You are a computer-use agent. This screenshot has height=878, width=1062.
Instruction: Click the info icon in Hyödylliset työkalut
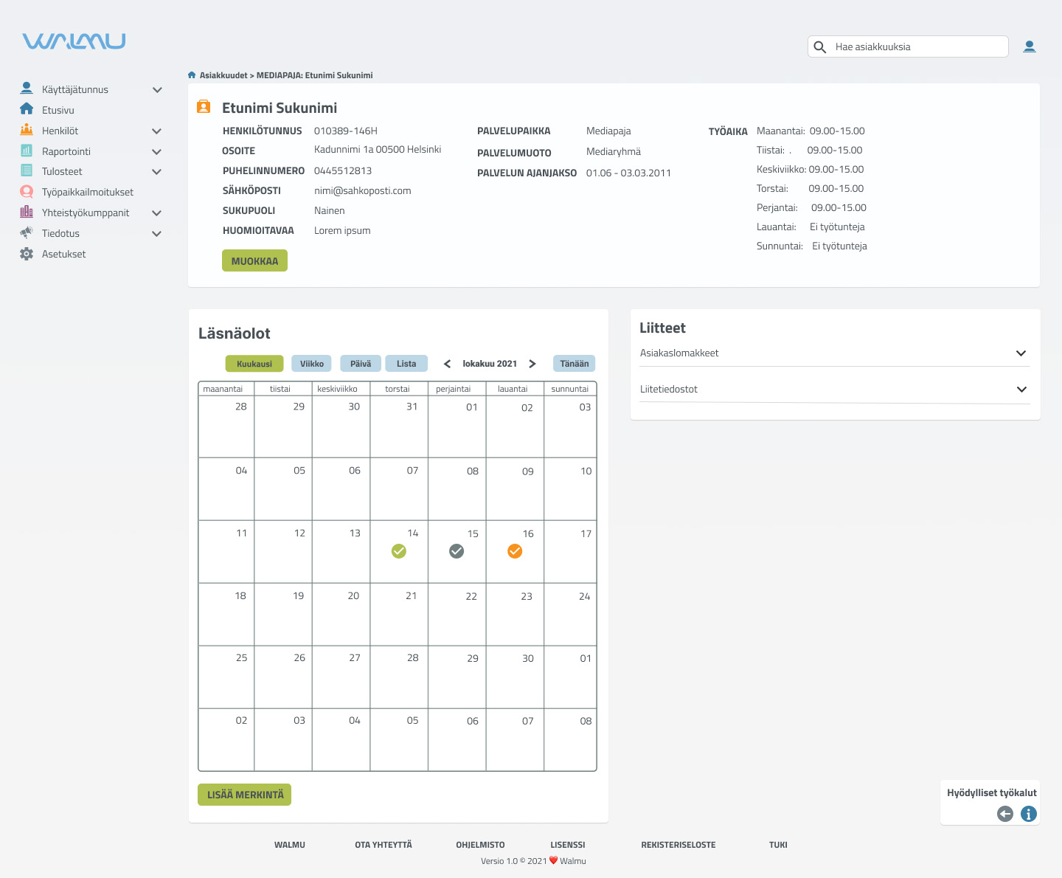(1028, 814)
